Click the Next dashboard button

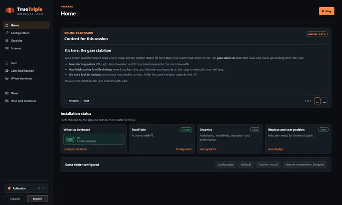tap(88, 101)
